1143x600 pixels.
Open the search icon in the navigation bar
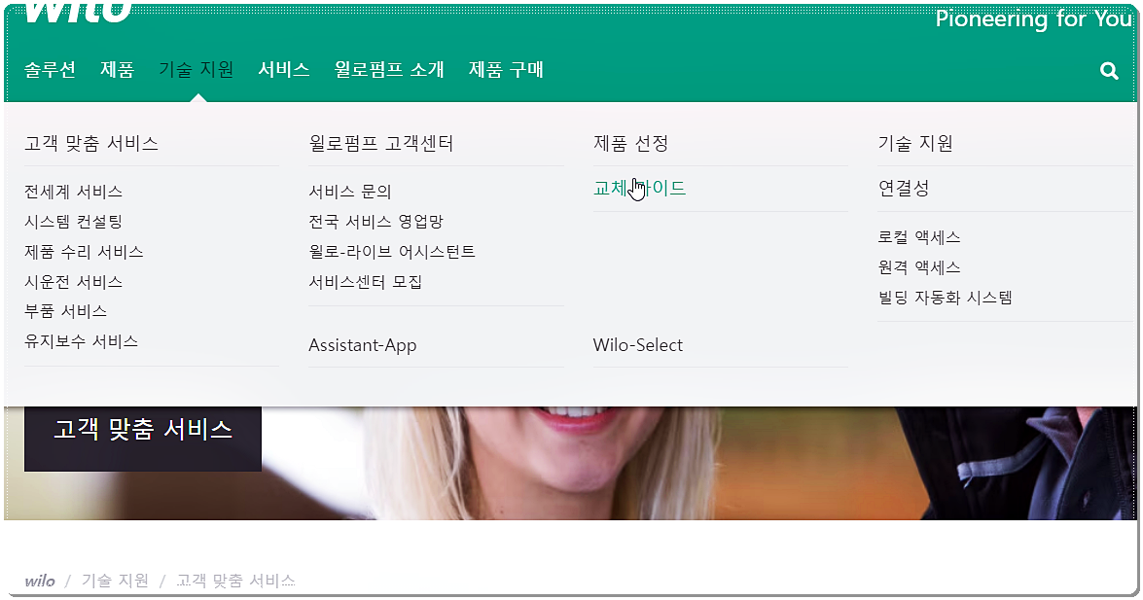[x=1108, y=69]
